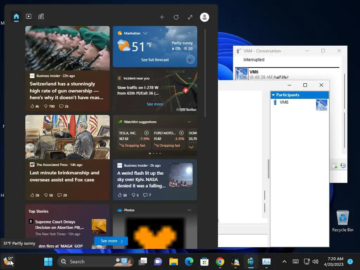Click VM6 avatar in Participants panel
This screenshot has height=270, width=360.
pyautogui.click(x=322, y=105)
